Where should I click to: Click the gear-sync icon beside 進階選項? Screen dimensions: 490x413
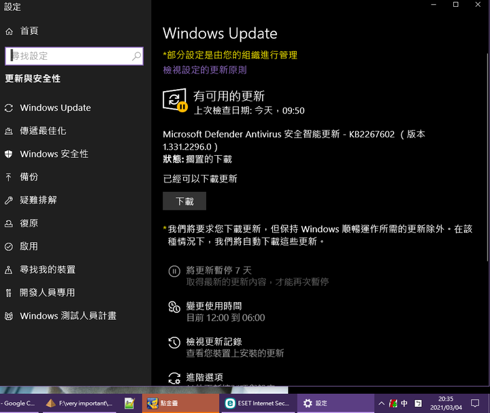tap(174, 378)
